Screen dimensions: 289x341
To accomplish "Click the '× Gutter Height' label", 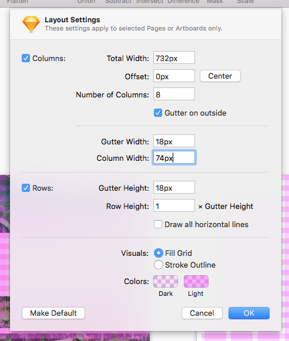I will click(226, 206).
